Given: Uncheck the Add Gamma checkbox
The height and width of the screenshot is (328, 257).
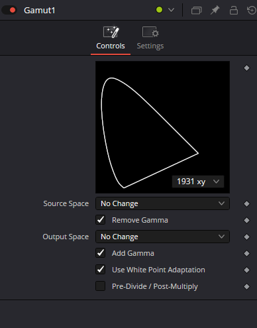Looking at the screenshot, I should pos(101,253).
